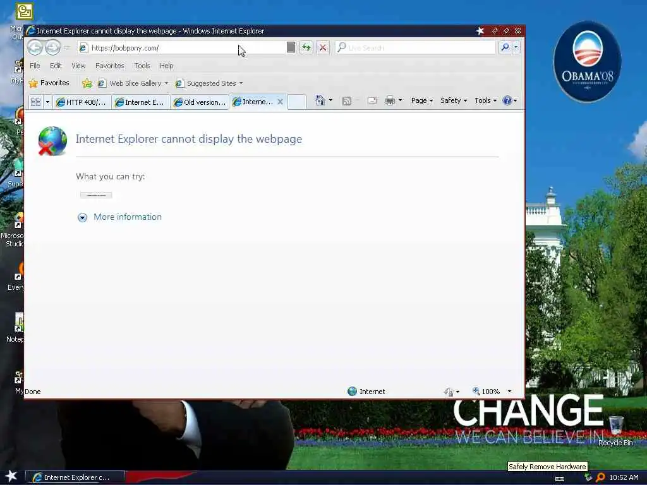Switch to the Old version... tab
This screenshot has height=485, width=647.
(x=200, y=102)
